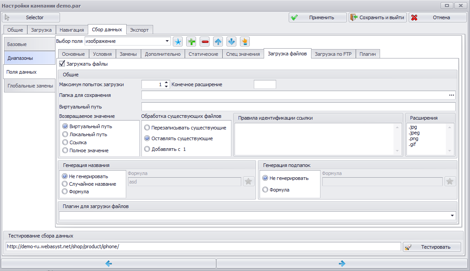470x271 pixels.
Task: Click star icon beside name formula field
Action: pos(248,181)
